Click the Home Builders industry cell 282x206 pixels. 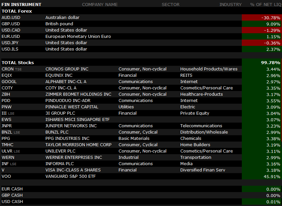pos(195,145)
